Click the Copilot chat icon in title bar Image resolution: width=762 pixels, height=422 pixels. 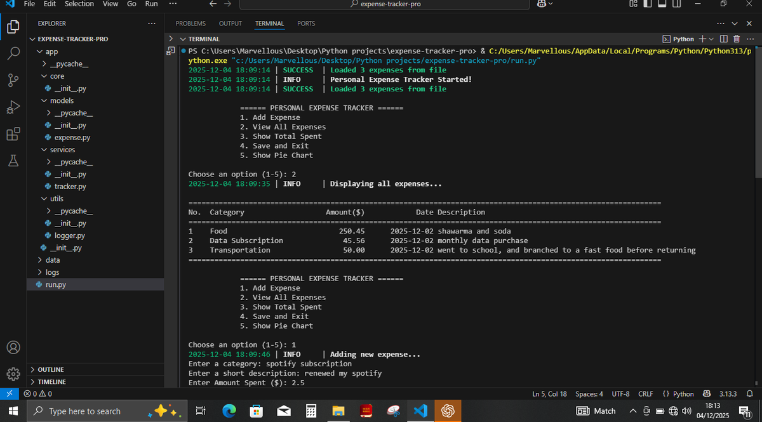tap(542, 4)
